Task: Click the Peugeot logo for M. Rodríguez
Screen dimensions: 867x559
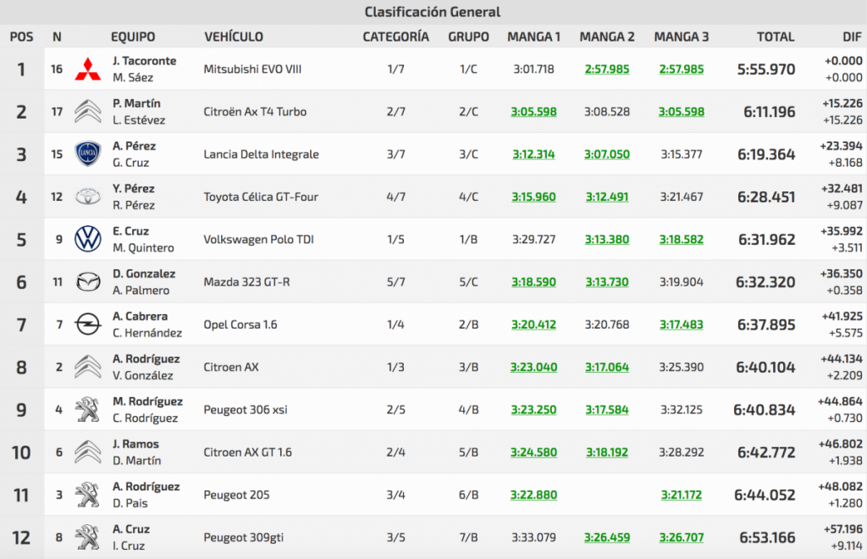Action: click(x=88, y=410)
